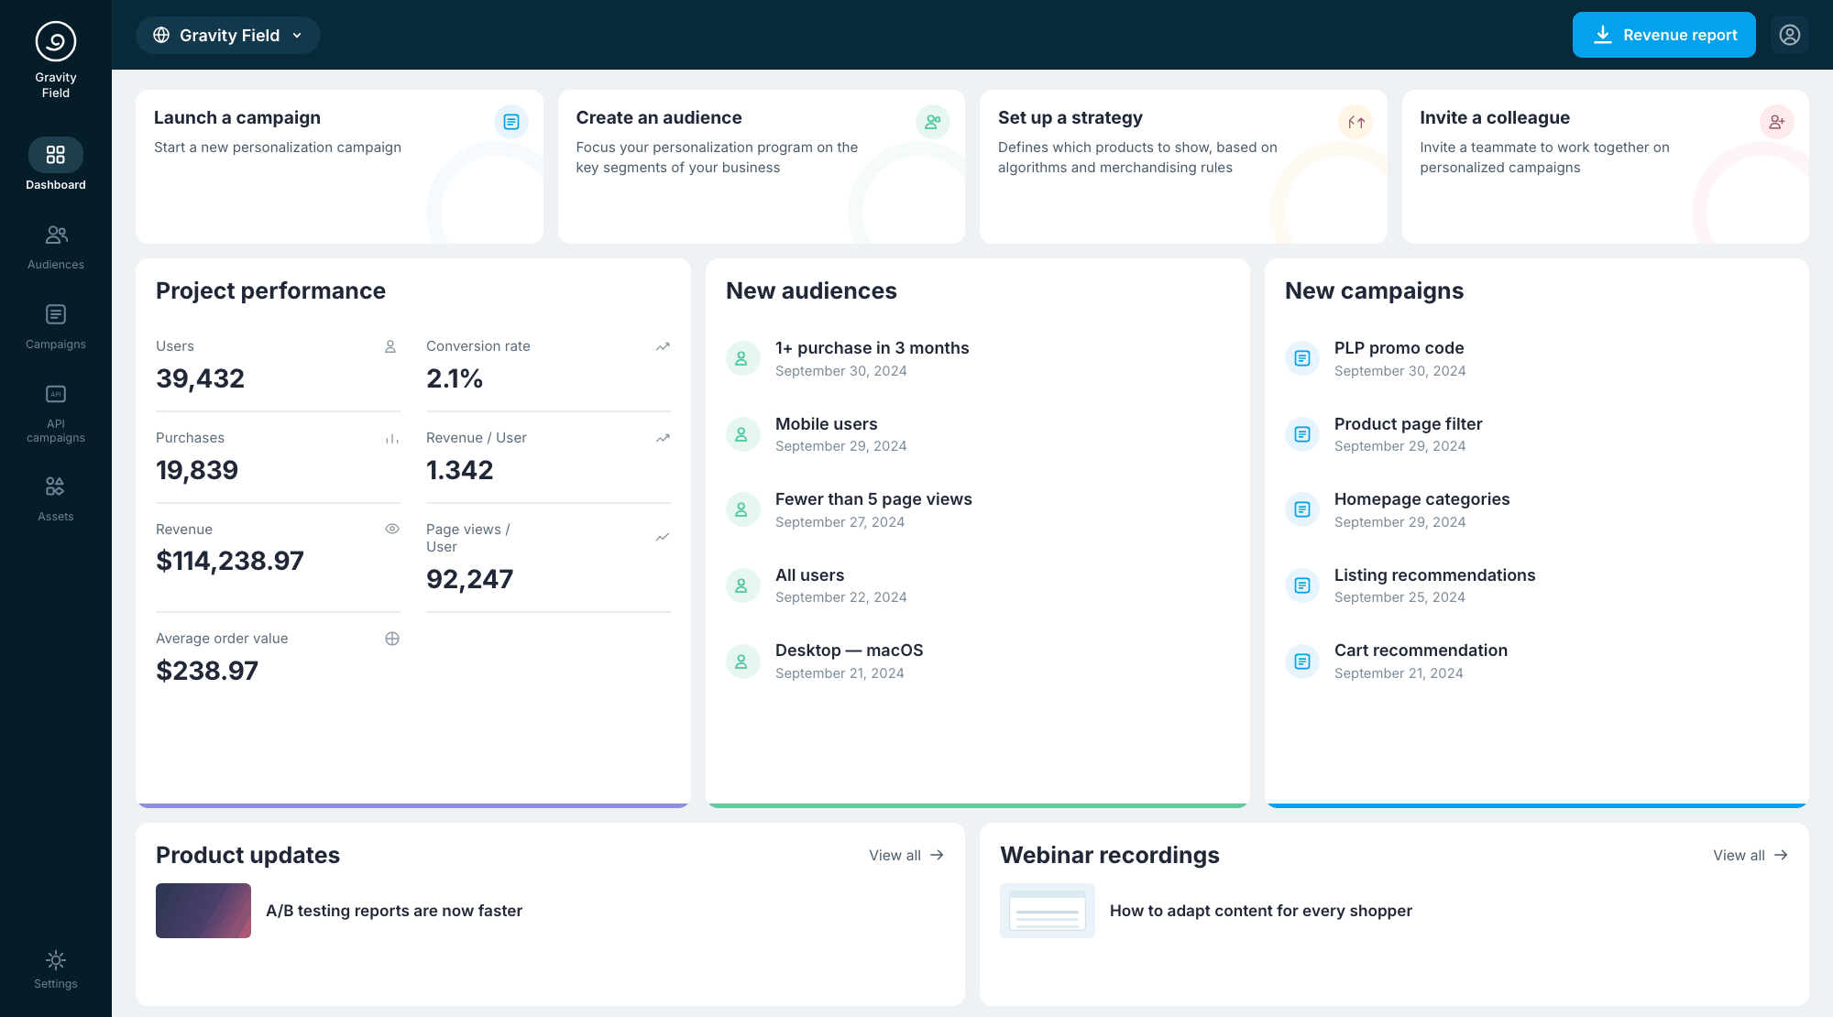Image resolution: width=1833 pixels, height=1017 pixels.
Task: Click the Conversion rate trend icon
Action: click(663, 346)
